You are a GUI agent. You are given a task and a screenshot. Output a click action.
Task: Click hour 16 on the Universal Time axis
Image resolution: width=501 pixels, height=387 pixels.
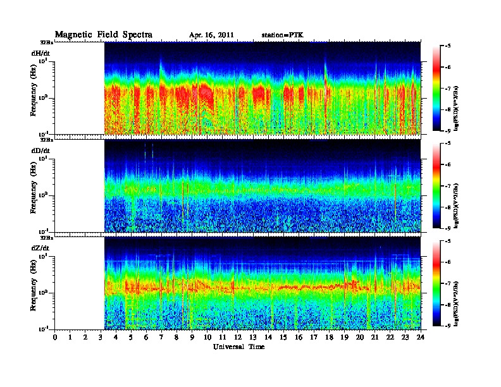[x=299, y=338]
